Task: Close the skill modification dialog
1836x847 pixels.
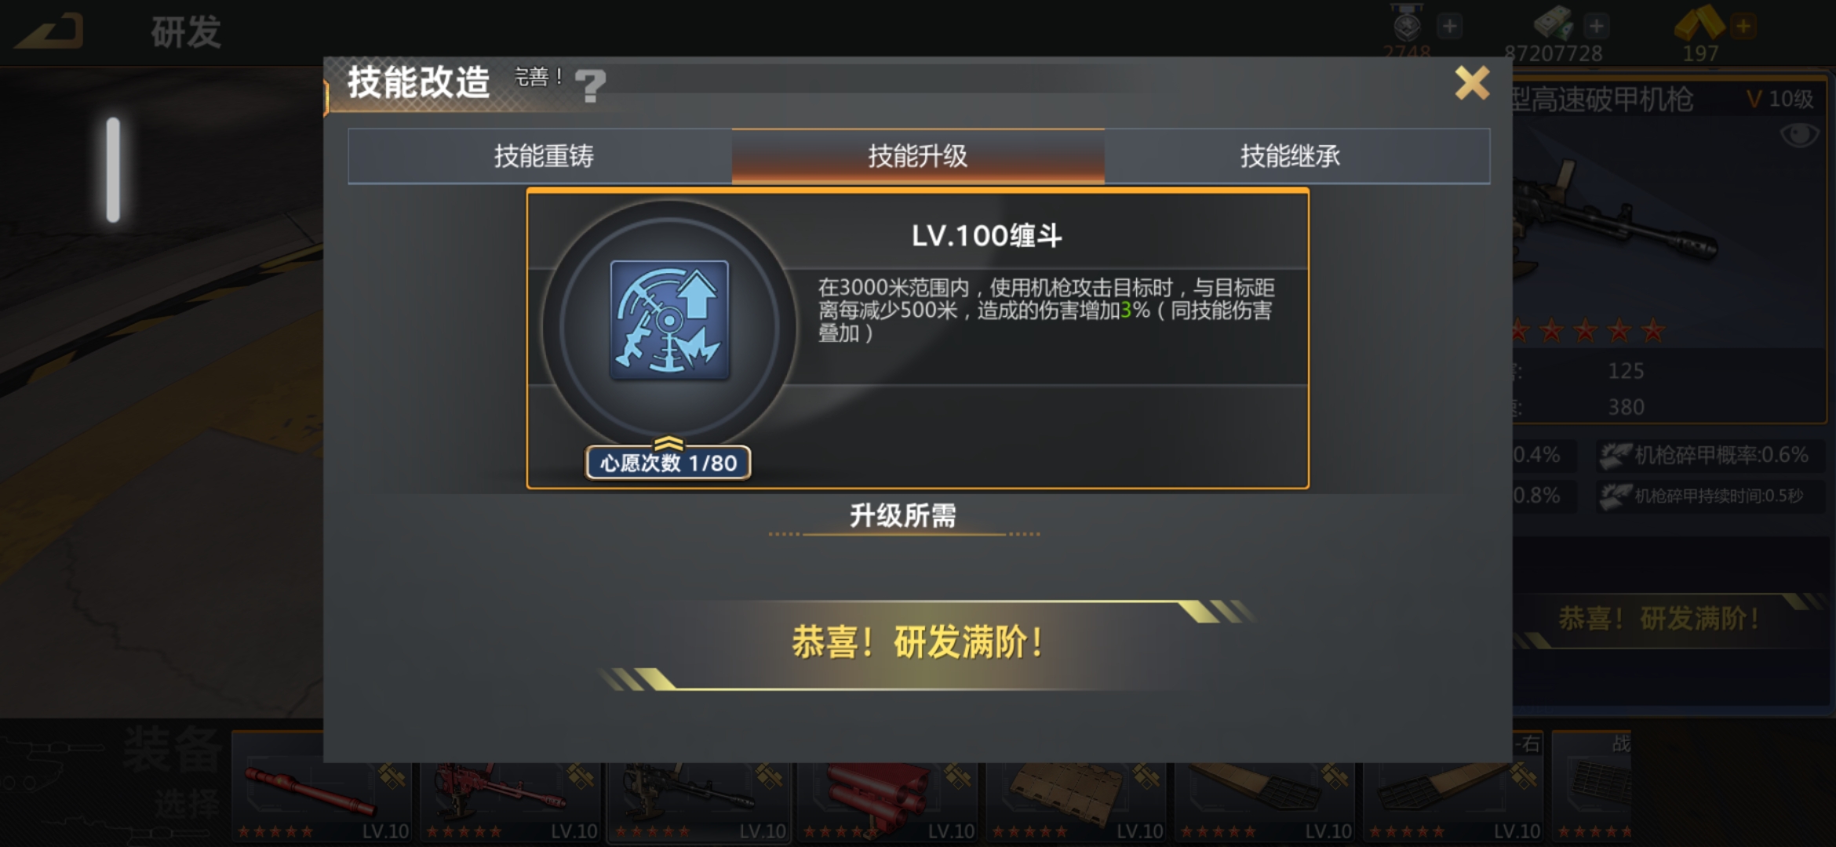Action: (x=1472, y=82)
